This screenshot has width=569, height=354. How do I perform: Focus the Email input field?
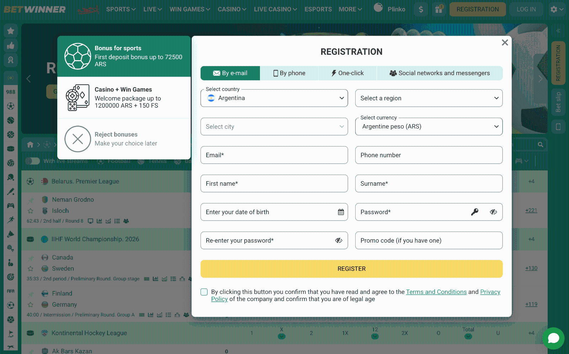[274, 155]
